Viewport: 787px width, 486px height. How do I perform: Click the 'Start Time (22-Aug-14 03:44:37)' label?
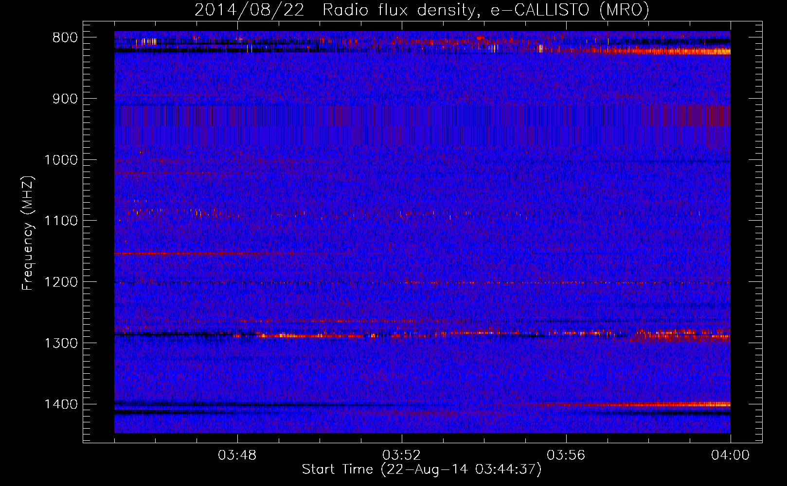(x=422, y=469)
